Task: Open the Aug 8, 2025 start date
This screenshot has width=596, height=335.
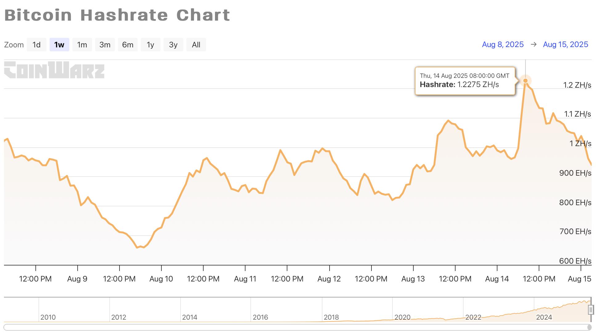Action: pos(503,45)
